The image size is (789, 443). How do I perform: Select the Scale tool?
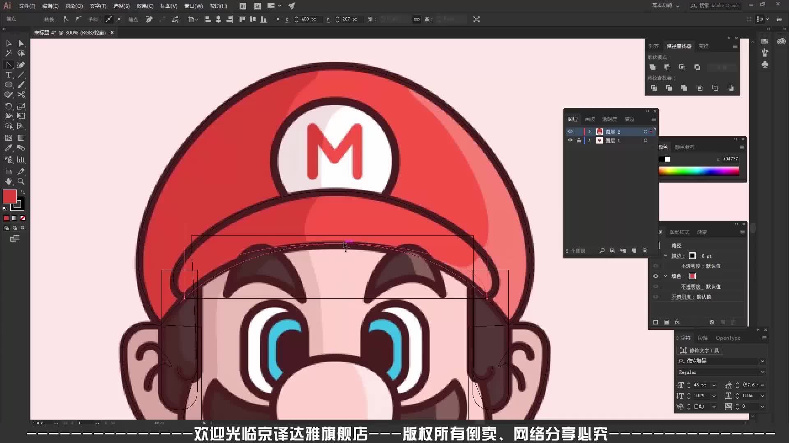point(21,106)
